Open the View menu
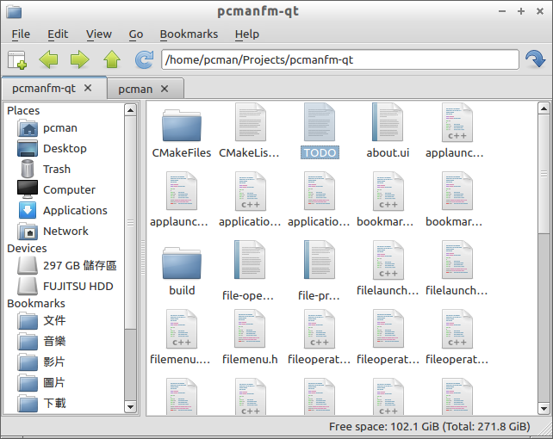The image size is (553, 439). (98, 34)
